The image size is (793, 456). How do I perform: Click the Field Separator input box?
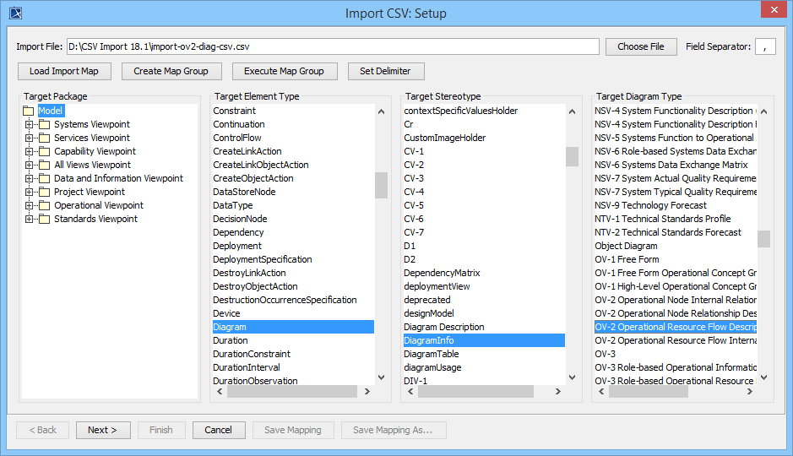pos(764,46)
